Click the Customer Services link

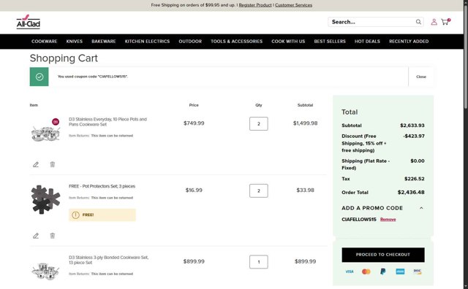[x=294, y=5]
